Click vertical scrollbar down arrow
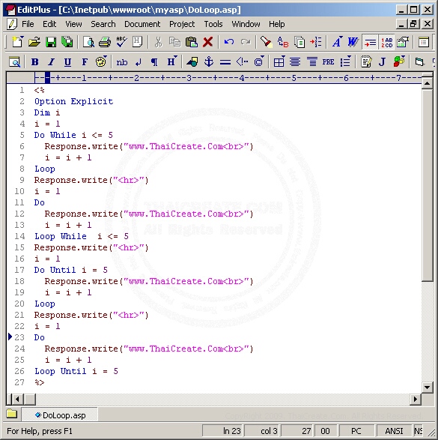Viewport: 438px width, 440px height. click(427, 388)
